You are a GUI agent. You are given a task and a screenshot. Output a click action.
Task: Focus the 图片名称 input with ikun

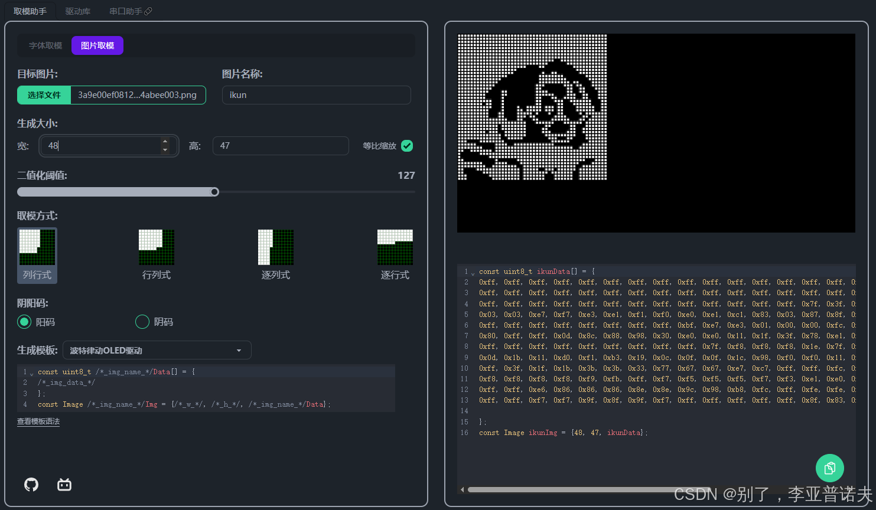tap(316, 95)
